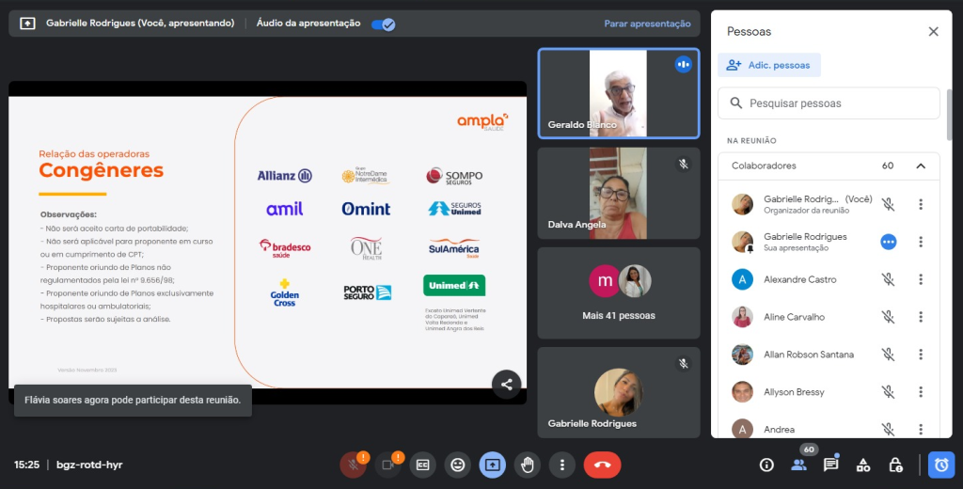Open the activities shapes icon
The image size is (963, 489).
click(x=863, y=465)
